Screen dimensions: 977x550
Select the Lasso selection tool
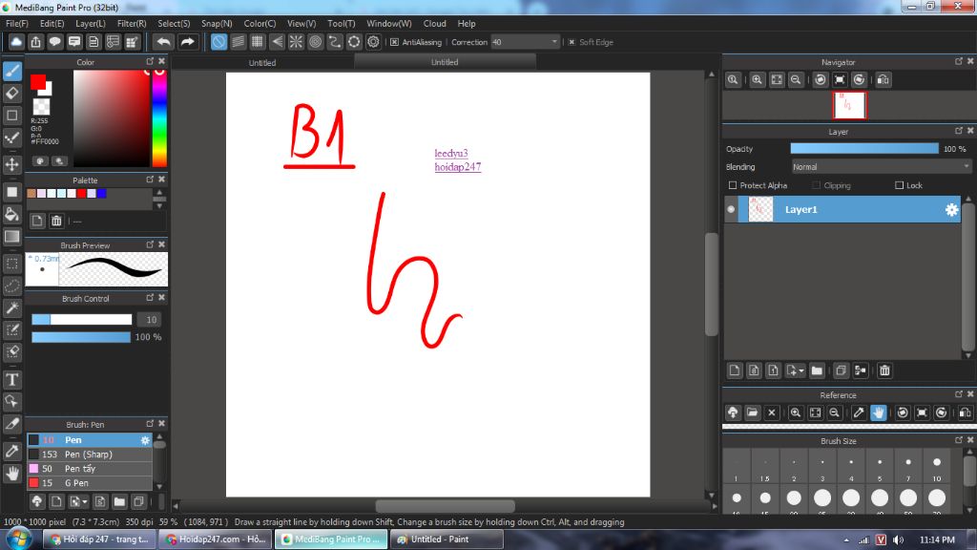[x=11, y=286]
